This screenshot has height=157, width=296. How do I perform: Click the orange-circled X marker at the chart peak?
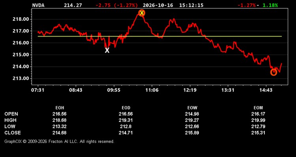click(x=142, y=13)
